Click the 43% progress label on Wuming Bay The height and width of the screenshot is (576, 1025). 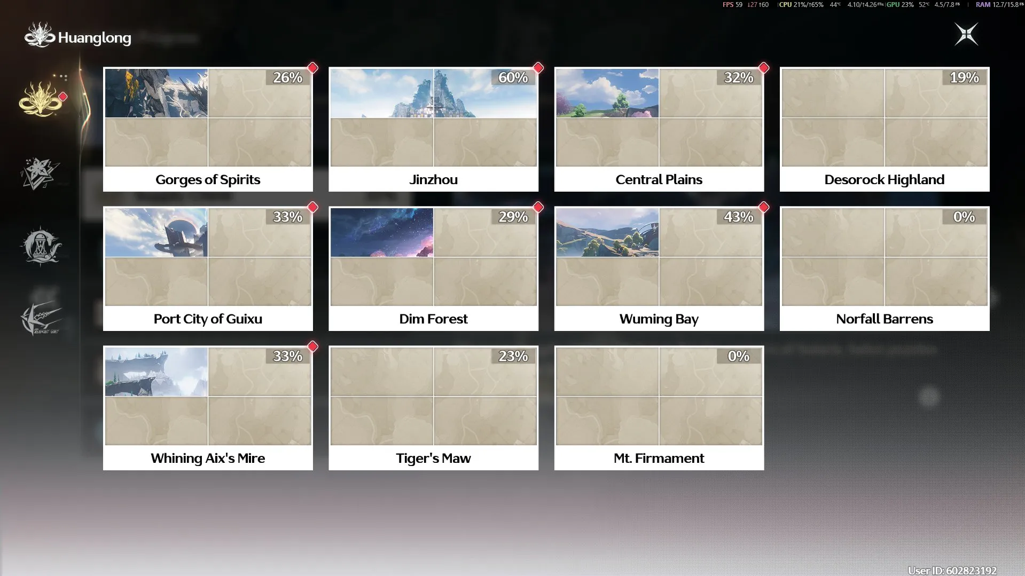(x=739, y=217)
